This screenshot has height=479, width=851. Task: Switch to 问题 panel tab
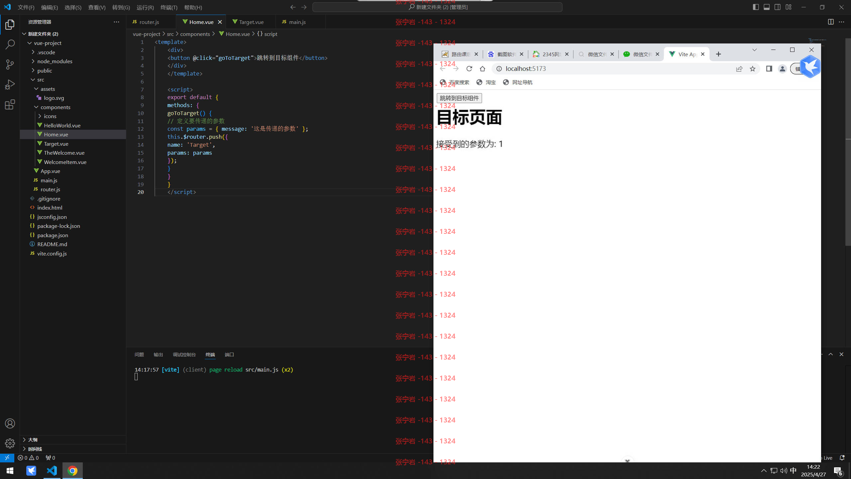point(139,355)
